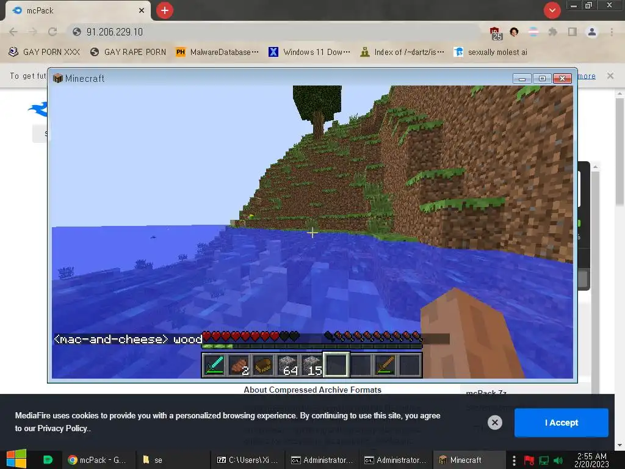The width and height of the screenshot is (625, 469).
Task: Switch to first Administrator command prompt
Action: [x=322, y=460]
